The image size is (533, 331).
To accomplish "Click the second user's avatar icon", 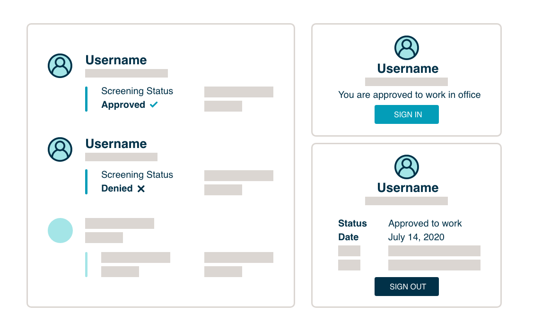I will coord(60,149).
